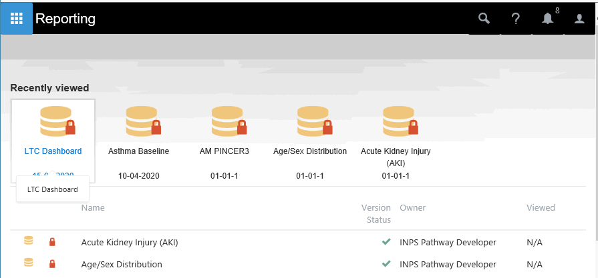Image resolution: width=598 pixels, height=278 pixels.
Task: Sort by Viewed column header
Action: (x=540, y=208)
